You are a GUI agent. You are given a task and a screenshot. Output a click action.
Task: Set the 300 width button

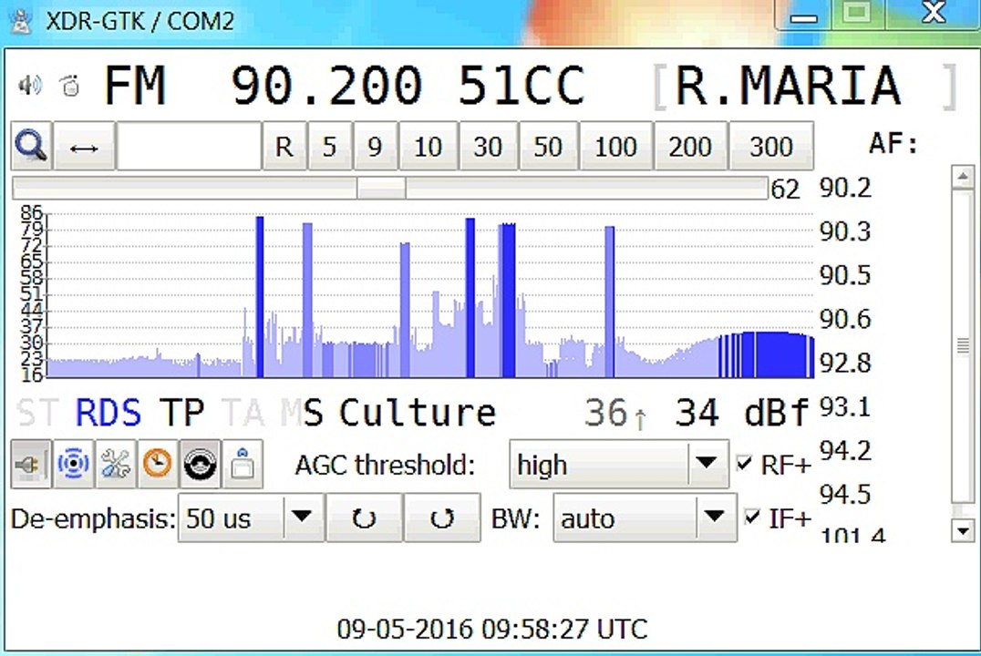(x=771, y=147)
